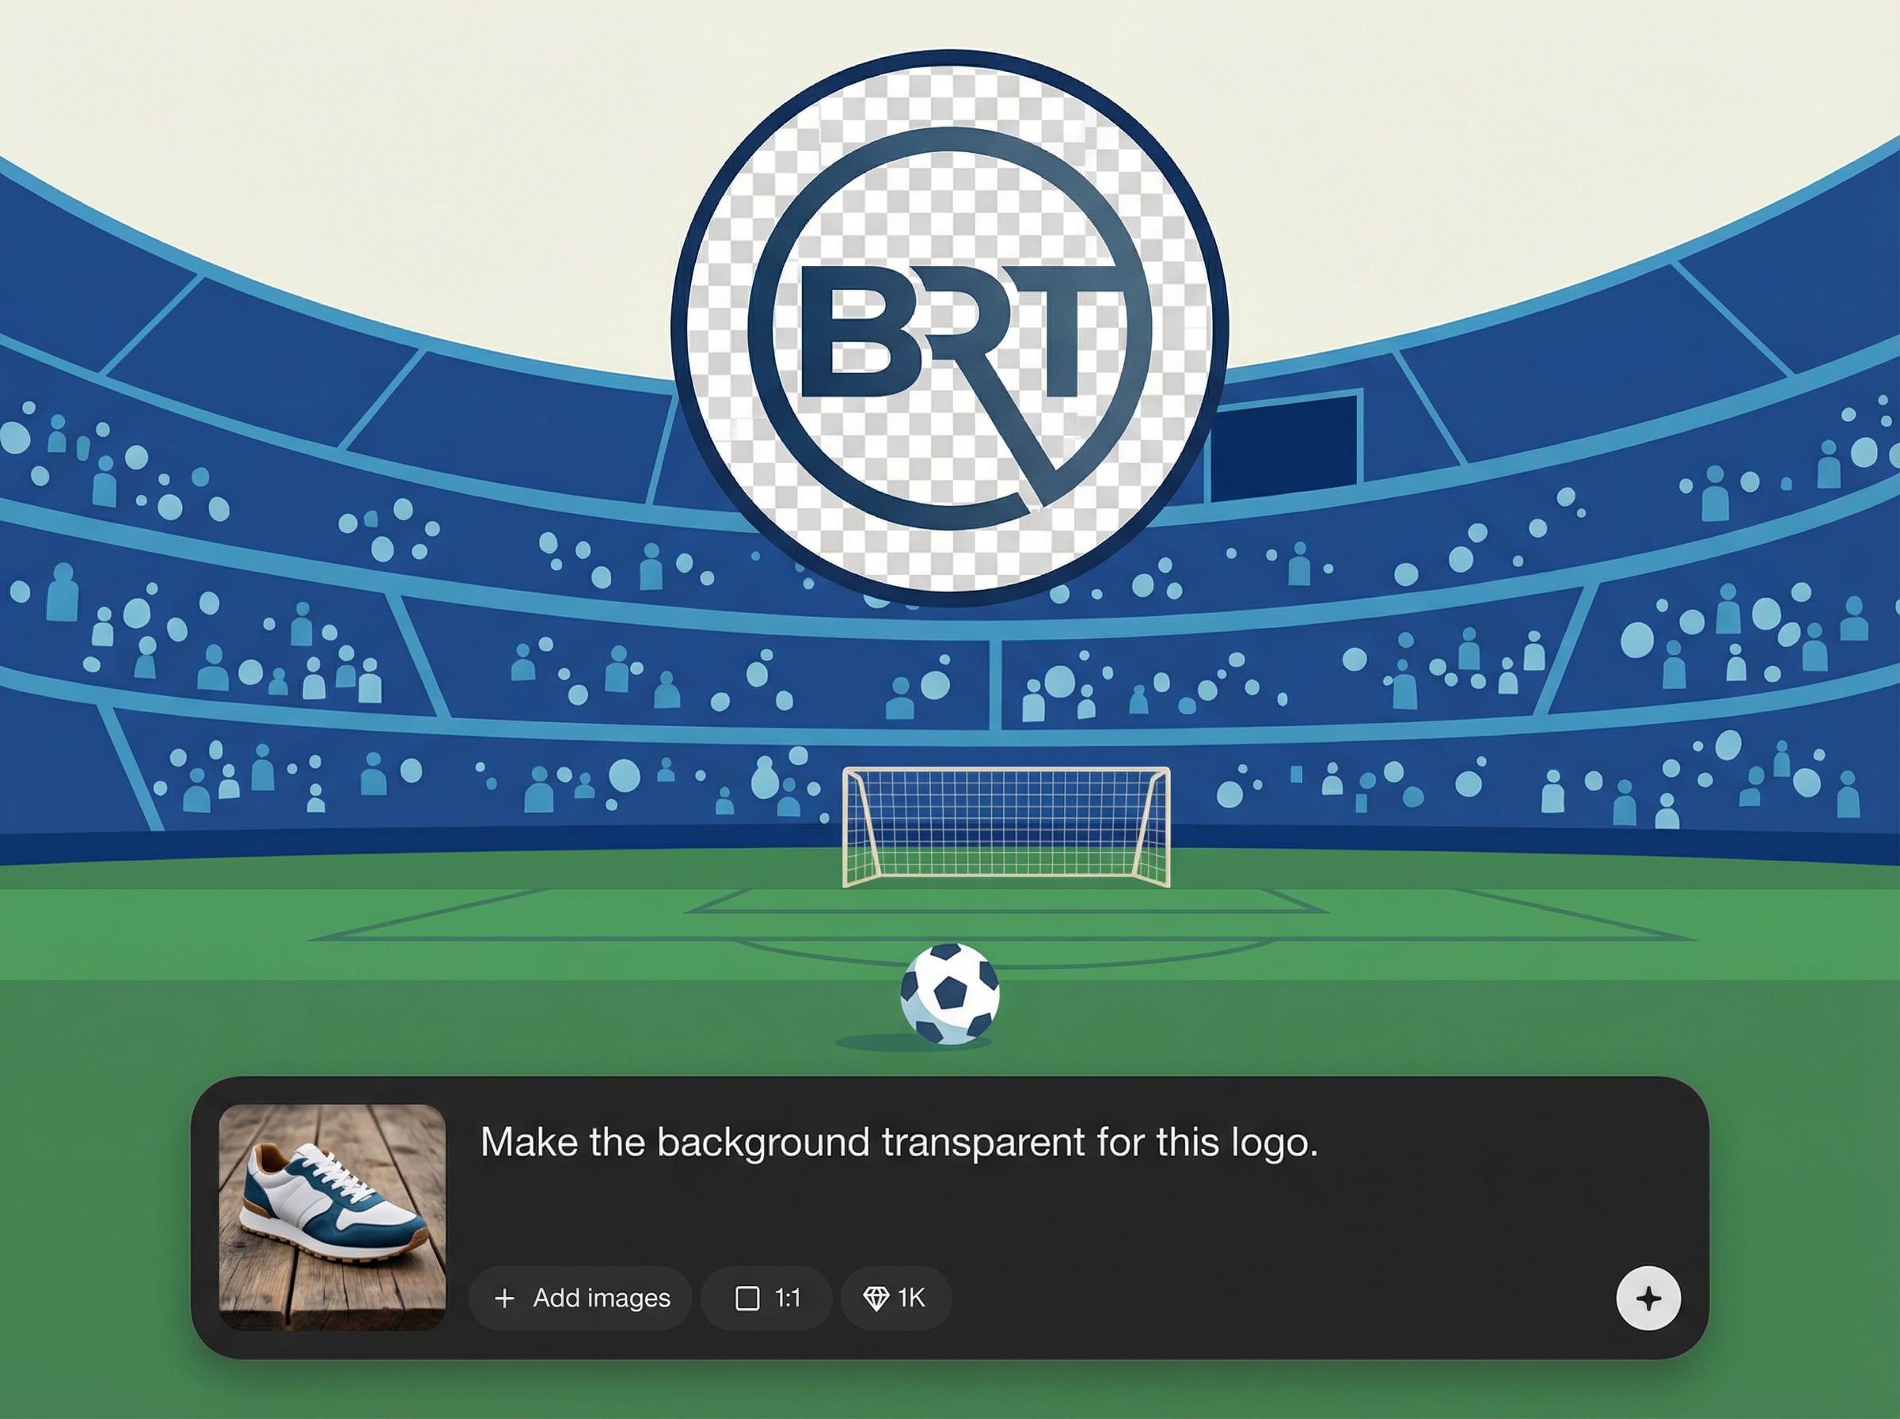1900x1419 pixels.
Task: Click the square aspect ratio icon
Action: (x=747, y=1298)
